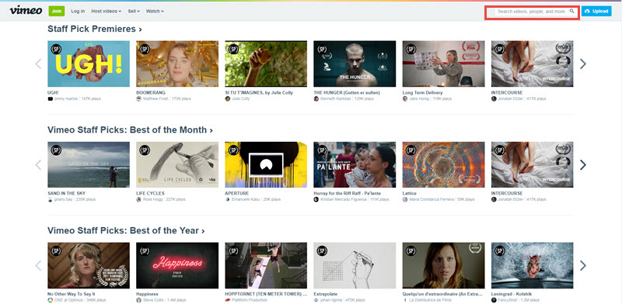Open INTERCOURSE thumbnail in Best of the Month
Viewport: 622px width, 304px height.
[533, 164]
